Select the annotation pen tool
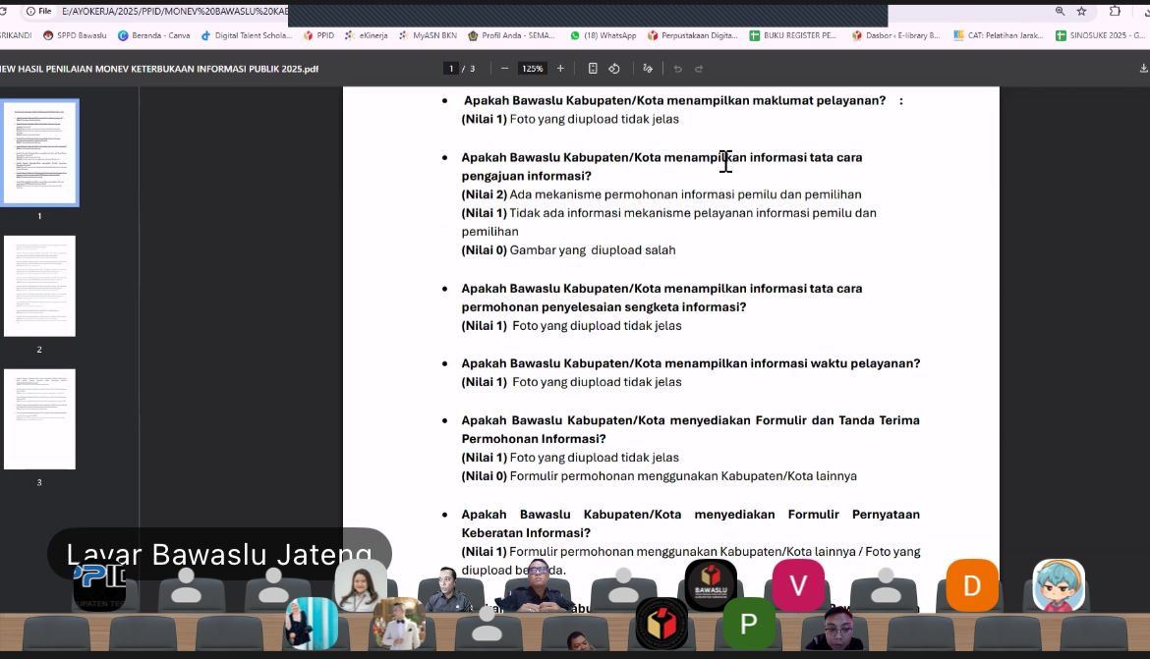1150x659 pixels. pos(649,68)
